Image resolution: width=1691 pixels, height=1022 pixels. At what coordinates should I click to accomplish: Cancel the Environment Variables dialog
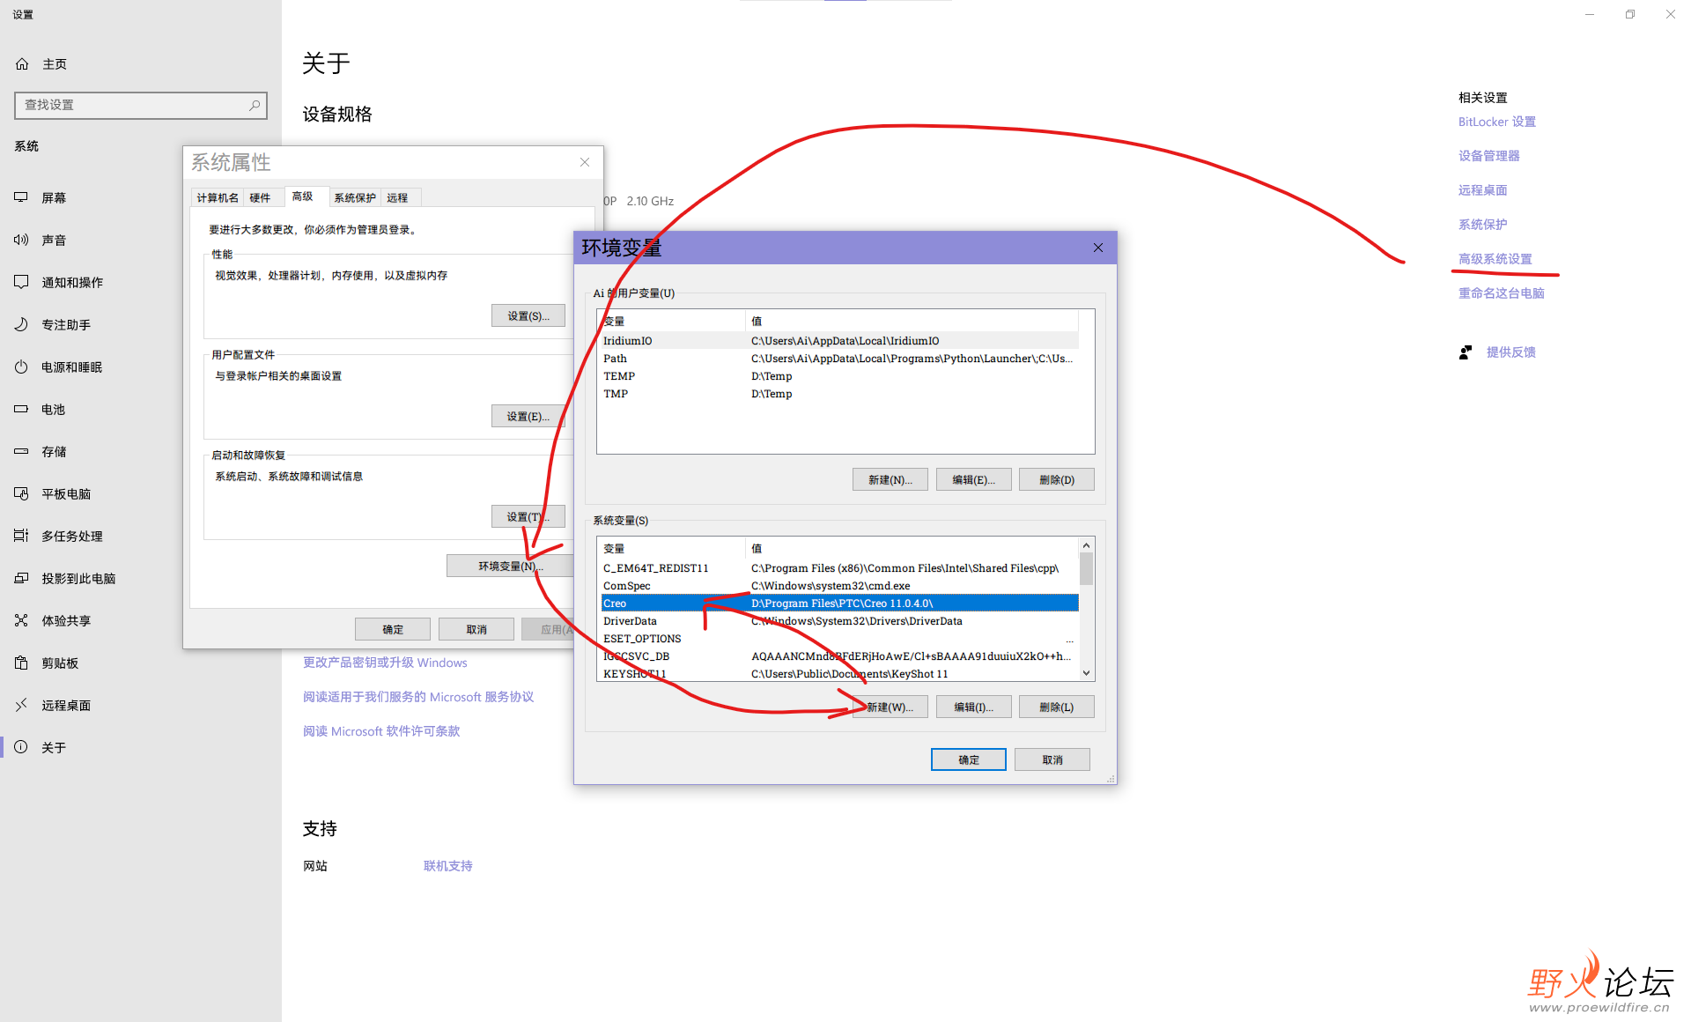point(1052,759)
